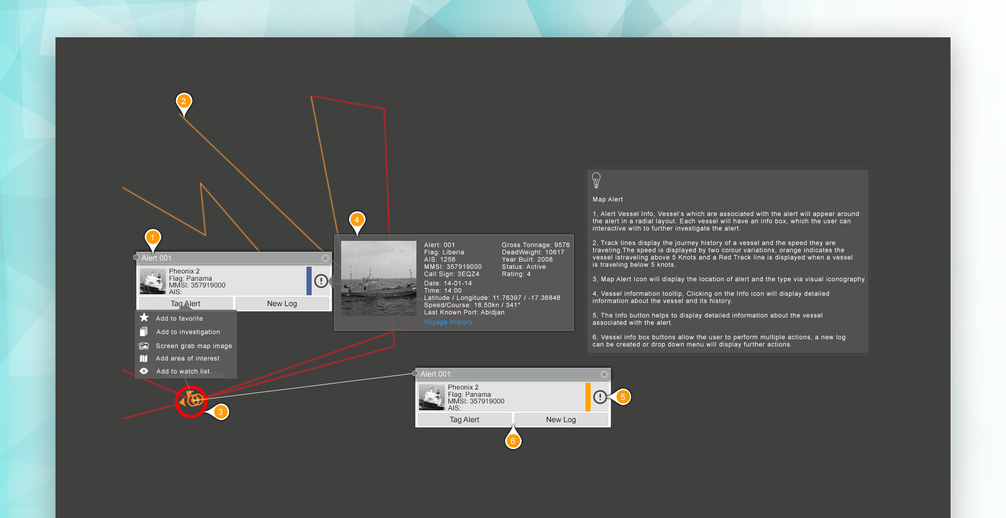
Task: Select Screen grab map image menu entry
Action: point(193,346)
